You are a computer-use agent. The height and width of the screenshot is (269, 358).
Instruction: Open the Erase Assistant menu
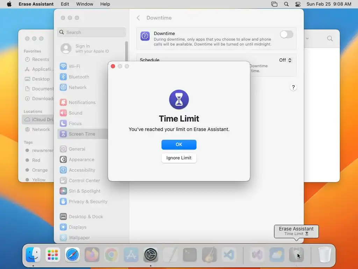coord(36,4)
